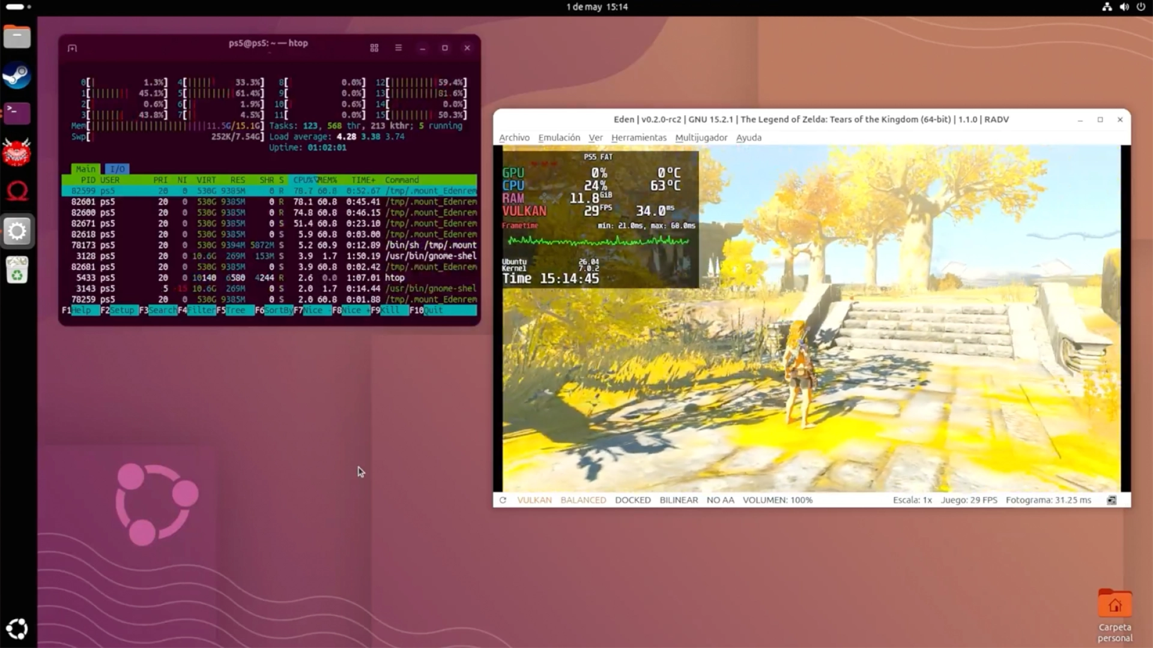Click the Juego: 29 FPS readout in Eden
The image size is (1153, 648).
pyautogui.click(x=969, y=500)
